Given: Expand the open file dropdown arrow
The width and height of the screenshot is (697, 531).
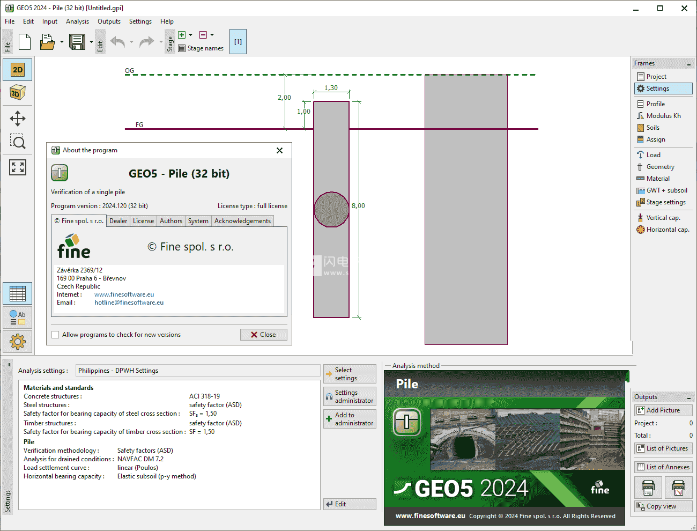Looking at the screenshot, I should click(x=62, y=42).
